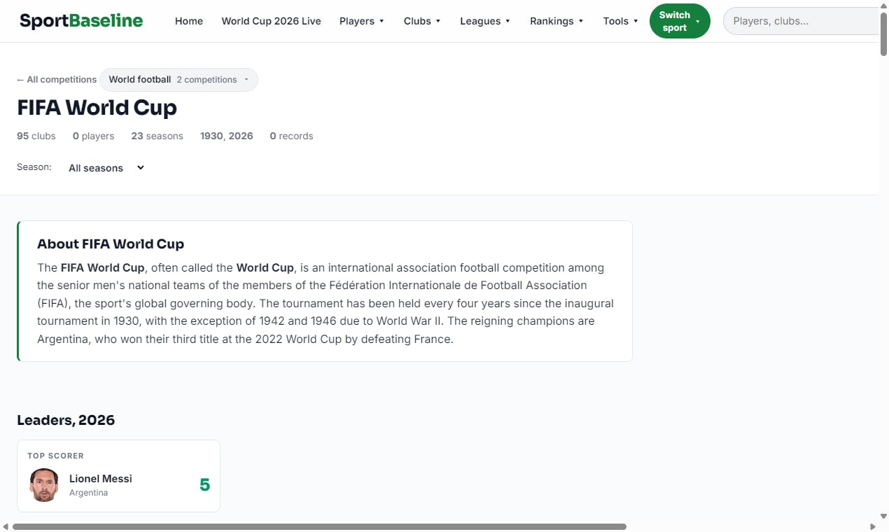Click the Leaders, 2026 heading
Screen dimensions: 889x532
[x=66, y=420]
